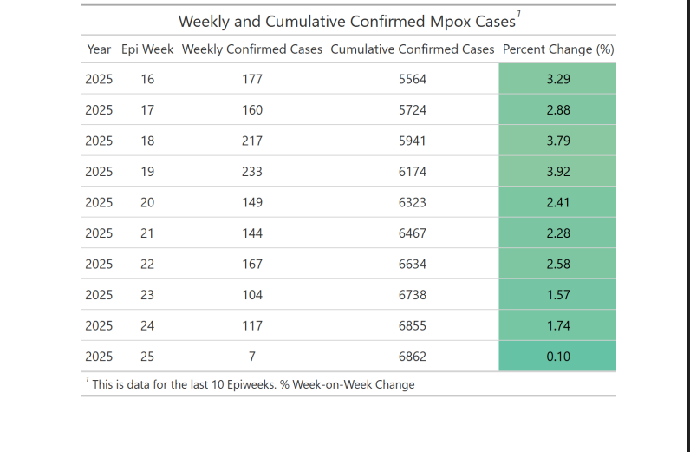This screenshot has width=690, height=452.
Task: Click cumulative cases value 6862
Action: [413, 357]
